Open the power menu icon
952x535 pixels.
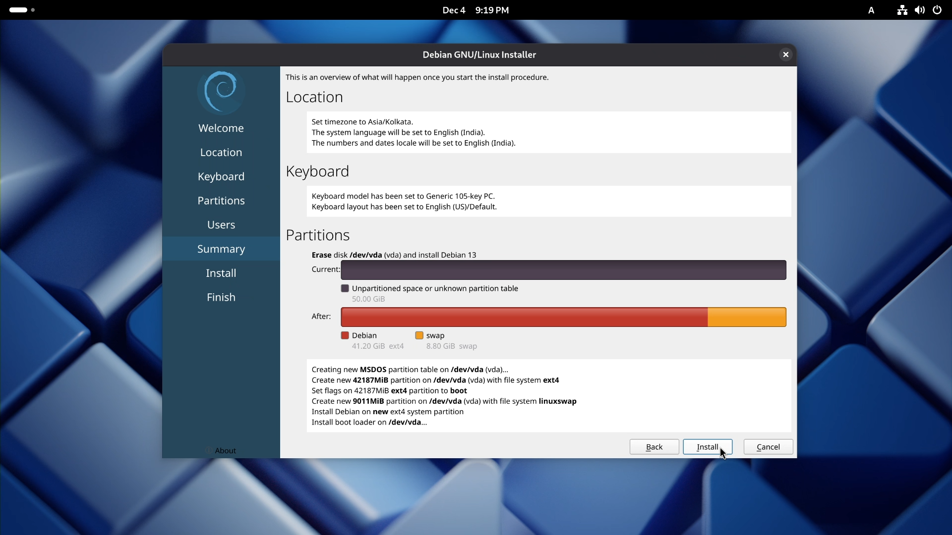938,10
